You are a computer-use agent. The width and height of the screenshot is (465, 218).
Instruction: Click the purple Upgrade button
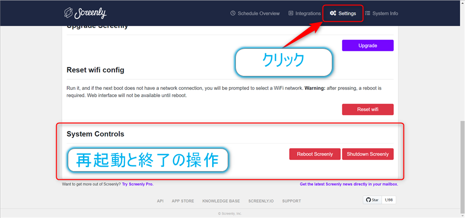(368, 45)
